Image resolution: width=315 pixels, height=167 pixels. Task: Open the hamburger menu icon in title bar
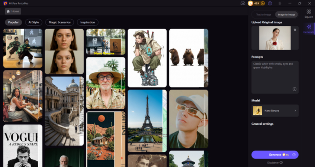point(280,3)
